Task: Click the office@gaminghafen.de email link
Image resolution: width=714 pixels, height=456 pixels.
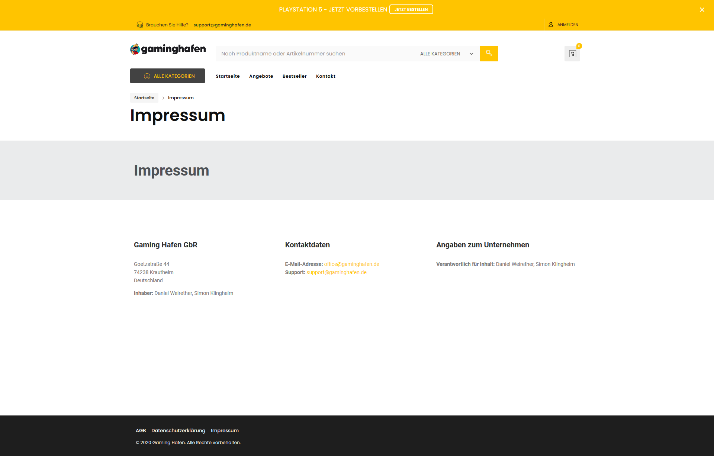Action: coord(351,264)
